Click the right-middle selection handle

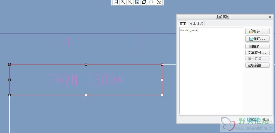[x=162, y=80]
